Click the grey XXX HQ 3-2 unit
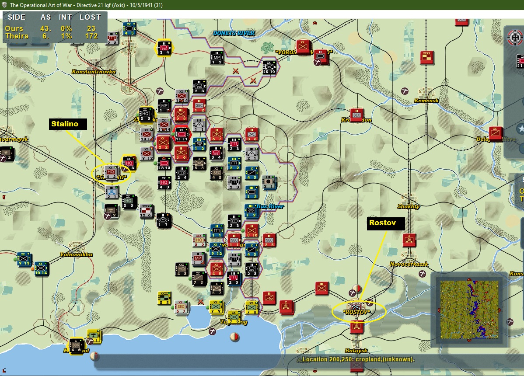Viewport: 524px width, 376px height. 199,240
